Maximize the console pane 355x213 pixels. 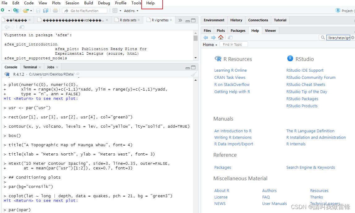[193, 67]
